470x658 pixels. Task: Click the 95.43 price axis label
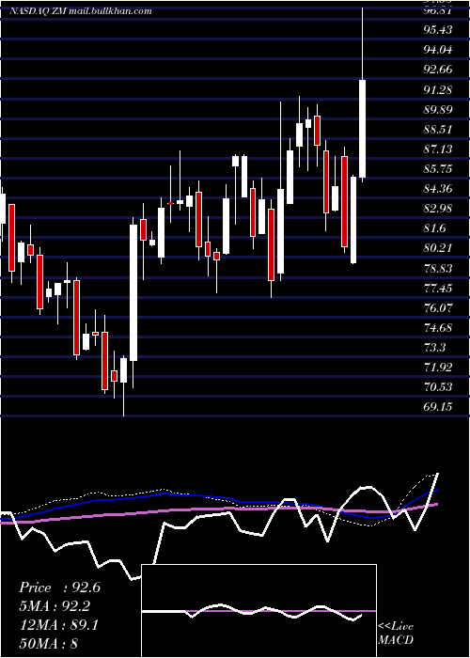coord(438,30)
